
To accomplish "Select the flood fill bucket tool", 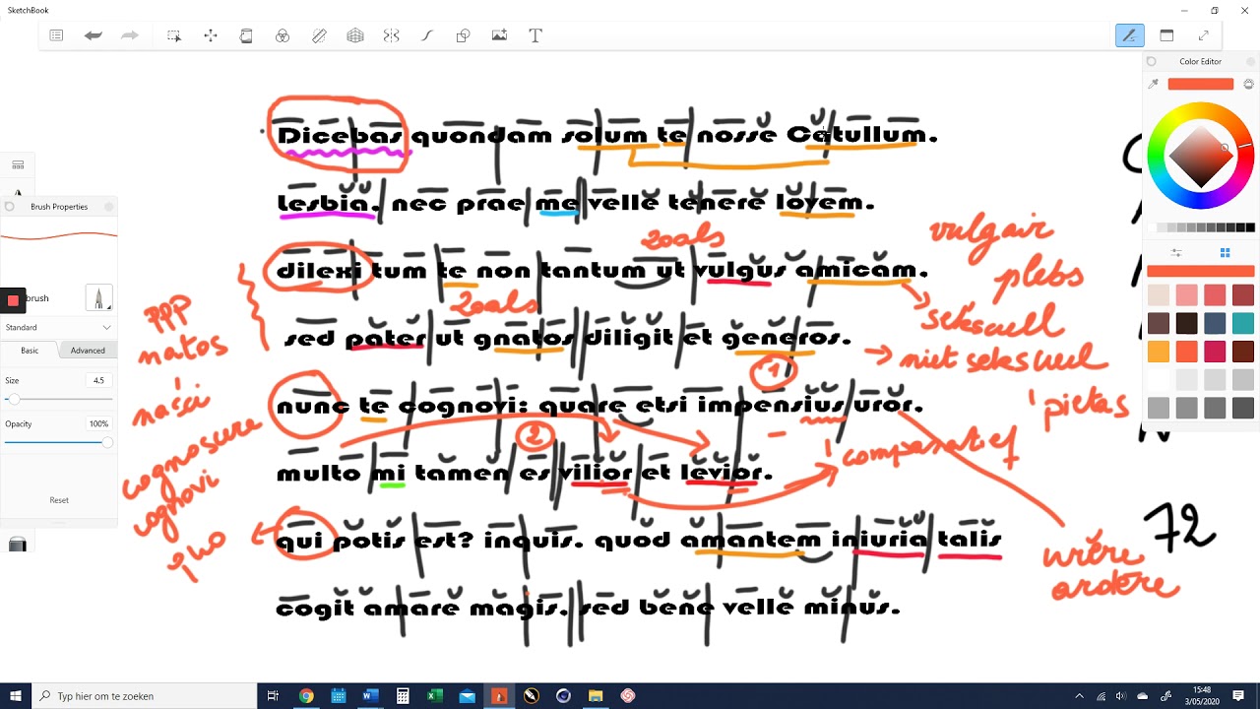I will pos(246,35).
